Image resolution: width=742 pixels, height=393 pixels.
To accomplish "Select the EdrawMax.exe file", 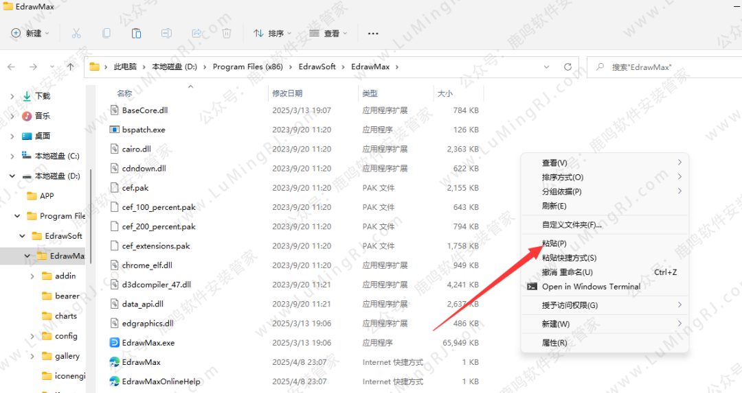I will pos(148,342).
